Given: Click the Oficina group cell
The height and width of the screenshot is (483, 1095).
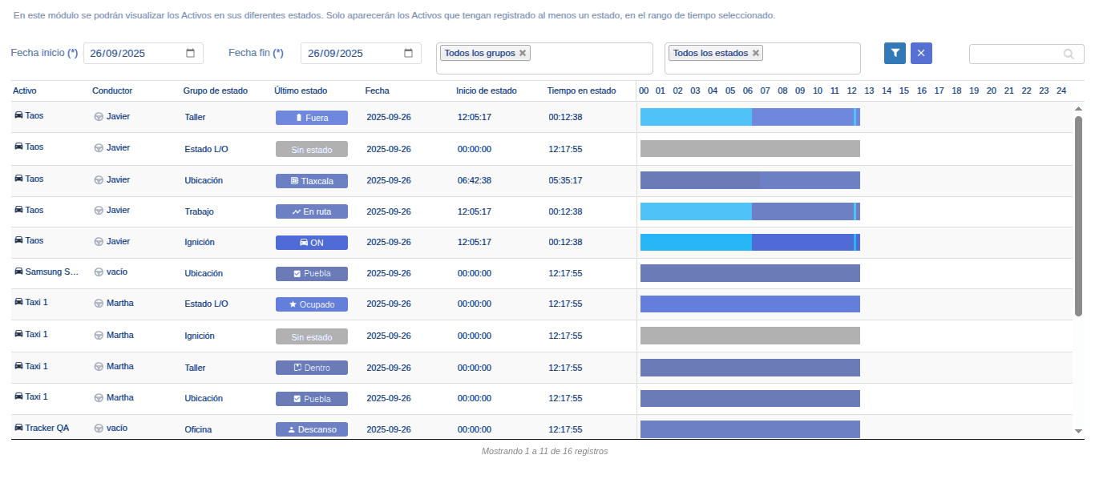Looking at the screenshot, I should [199, 429].
